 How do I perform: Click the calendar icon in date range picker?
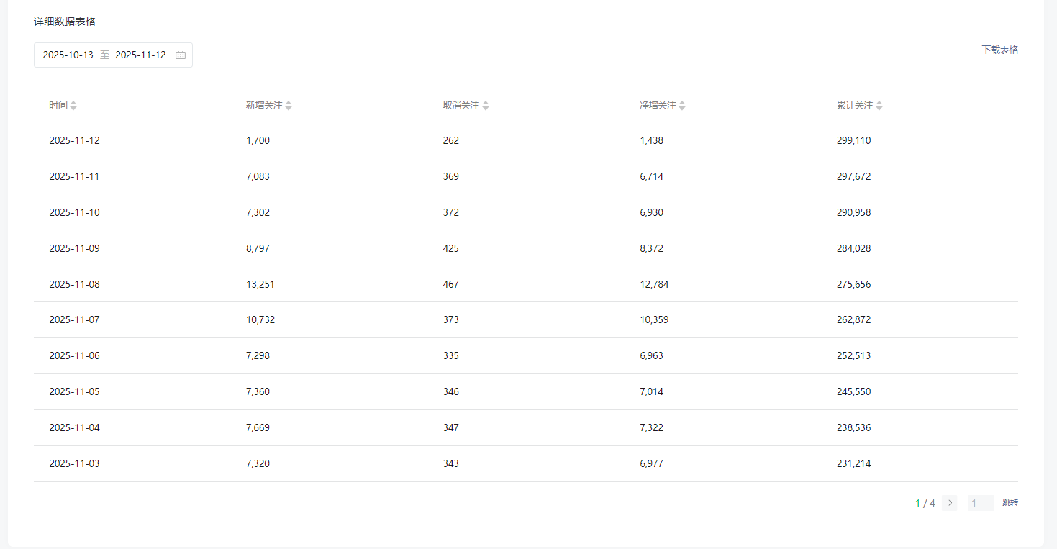pos(181,55)
